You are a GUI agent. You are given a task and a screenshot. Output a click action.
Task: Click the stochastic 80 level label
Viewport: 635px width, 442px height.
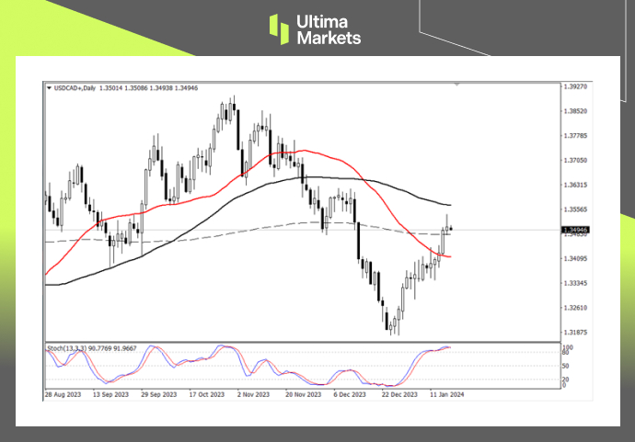click(567, 353)
